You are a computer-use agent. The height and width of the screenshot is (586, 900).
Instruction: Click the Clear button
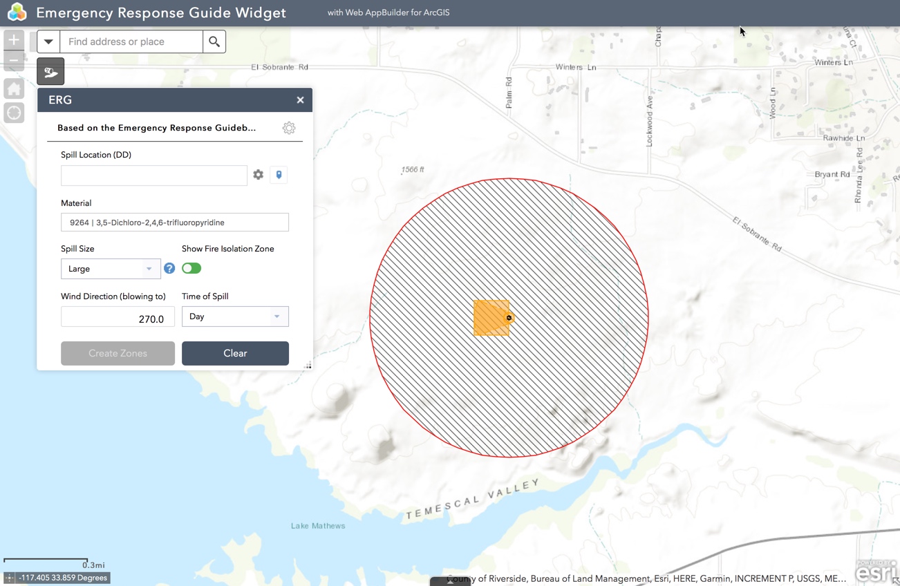235,353
